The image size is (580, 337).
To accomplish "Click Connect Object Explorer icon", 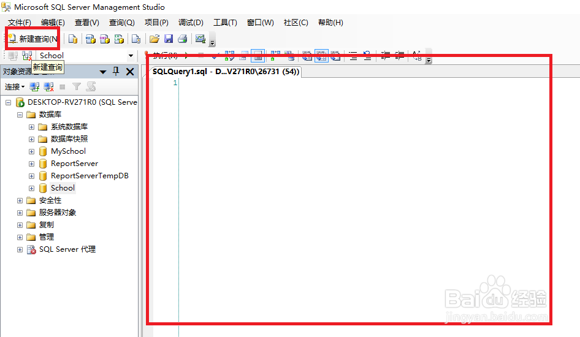I will tap(34, 87).
